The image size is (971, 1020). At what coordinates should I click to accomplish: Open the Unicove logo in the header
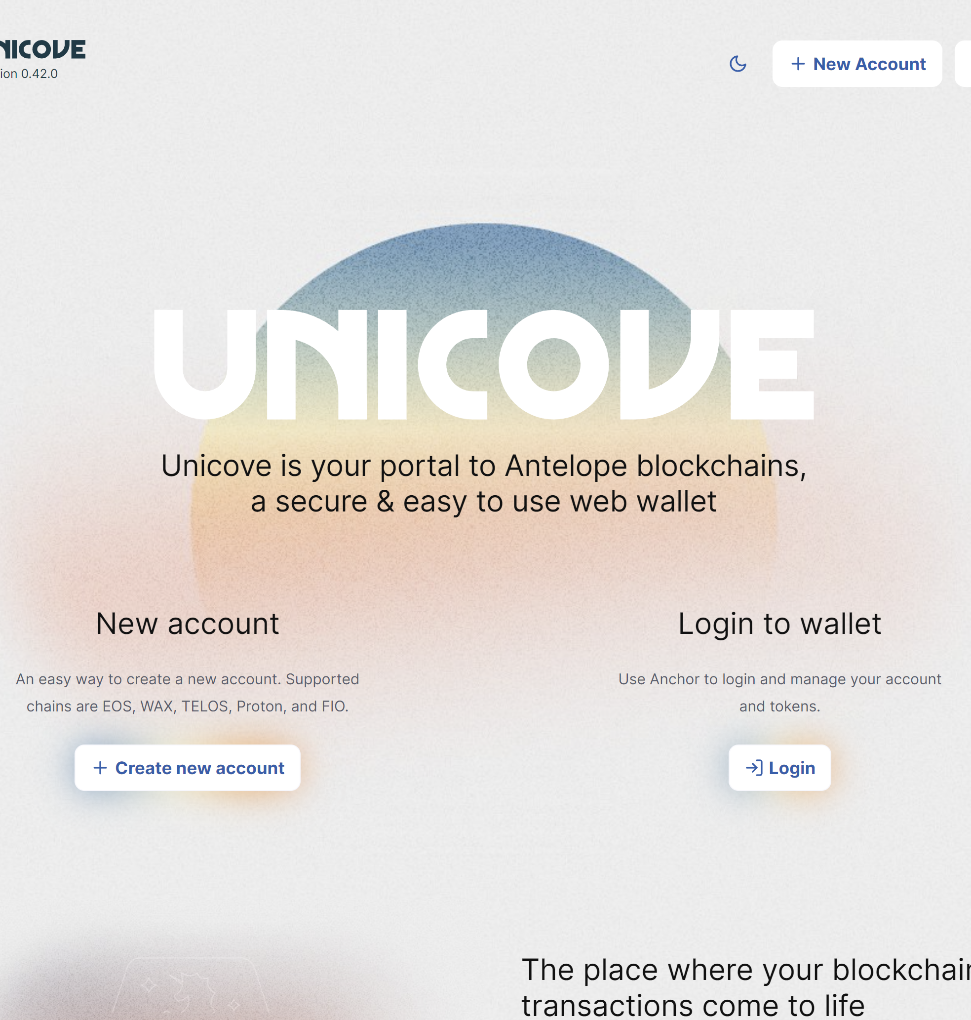click(x=42, y=49)
